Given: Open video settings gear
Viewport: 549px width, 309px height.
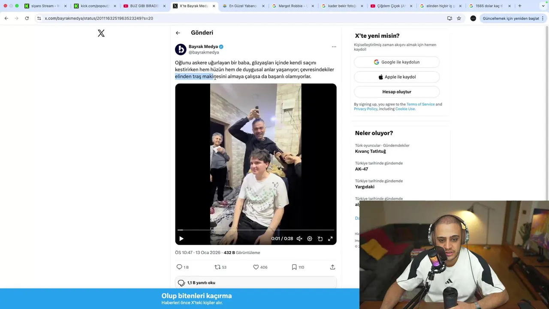Looking at the screenshot, I should coord(310,239).
